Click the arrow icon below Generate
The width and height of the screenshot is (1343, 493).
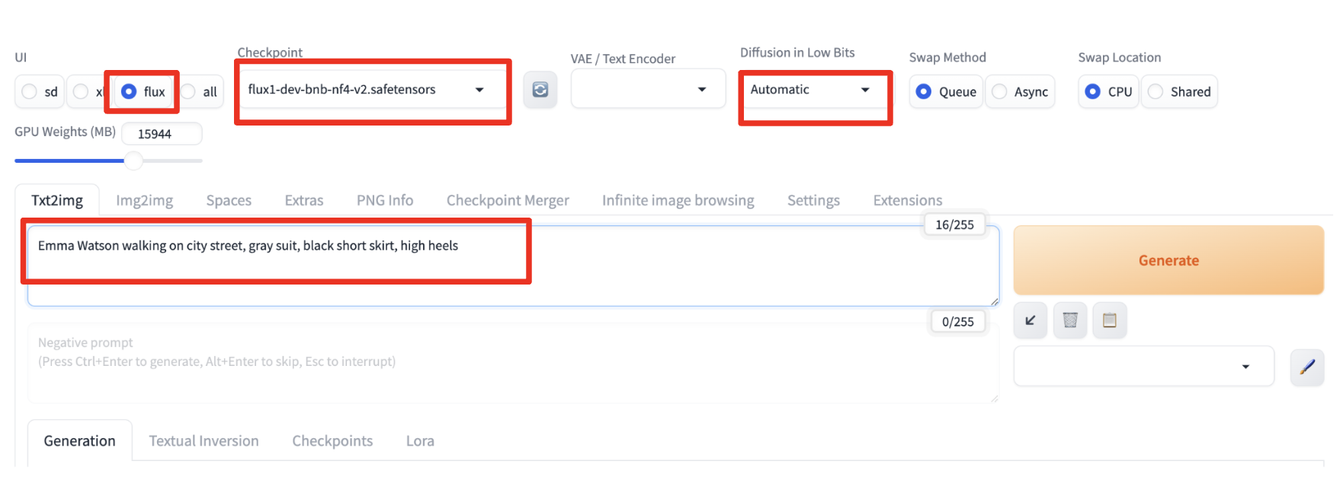click(x=1030, y=320)
